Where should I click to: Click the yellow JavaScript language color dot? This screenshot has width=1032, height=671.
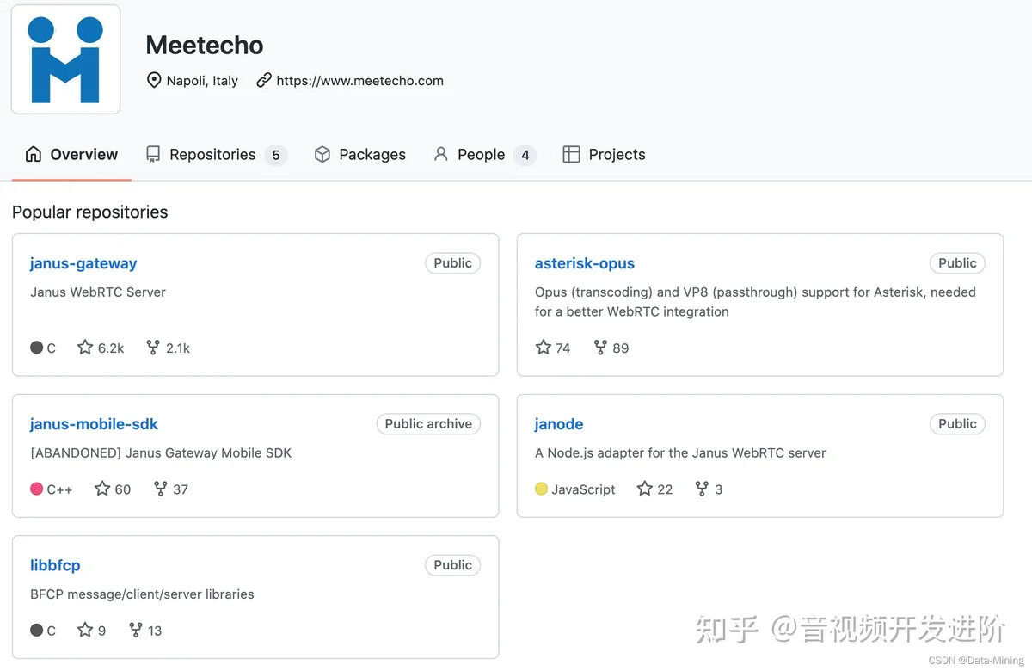(542, 489)
